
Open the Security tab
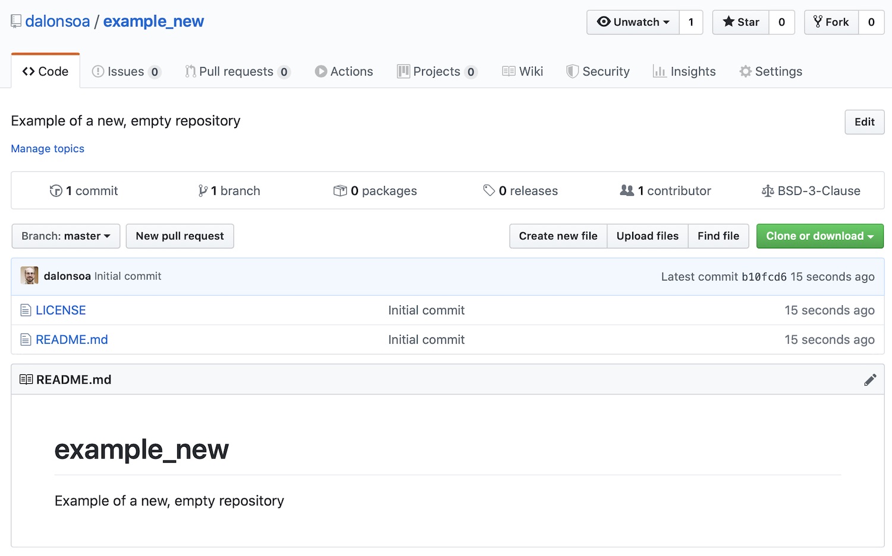point(598,71)
